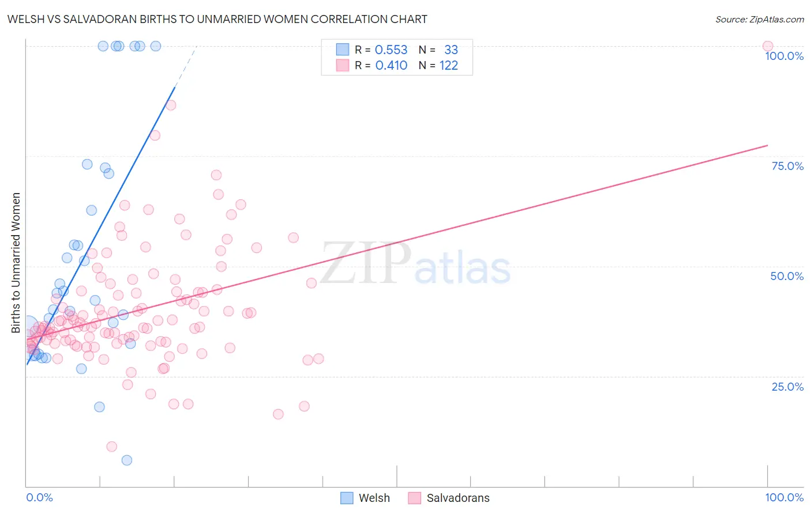Click the 0.410 correlation value

[x=391, y=65]
